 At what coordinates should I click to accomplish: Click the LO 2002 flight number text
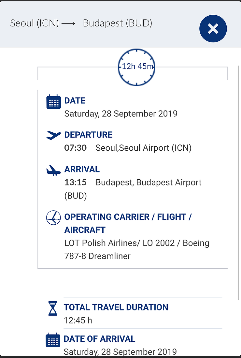tap(159, 243)
